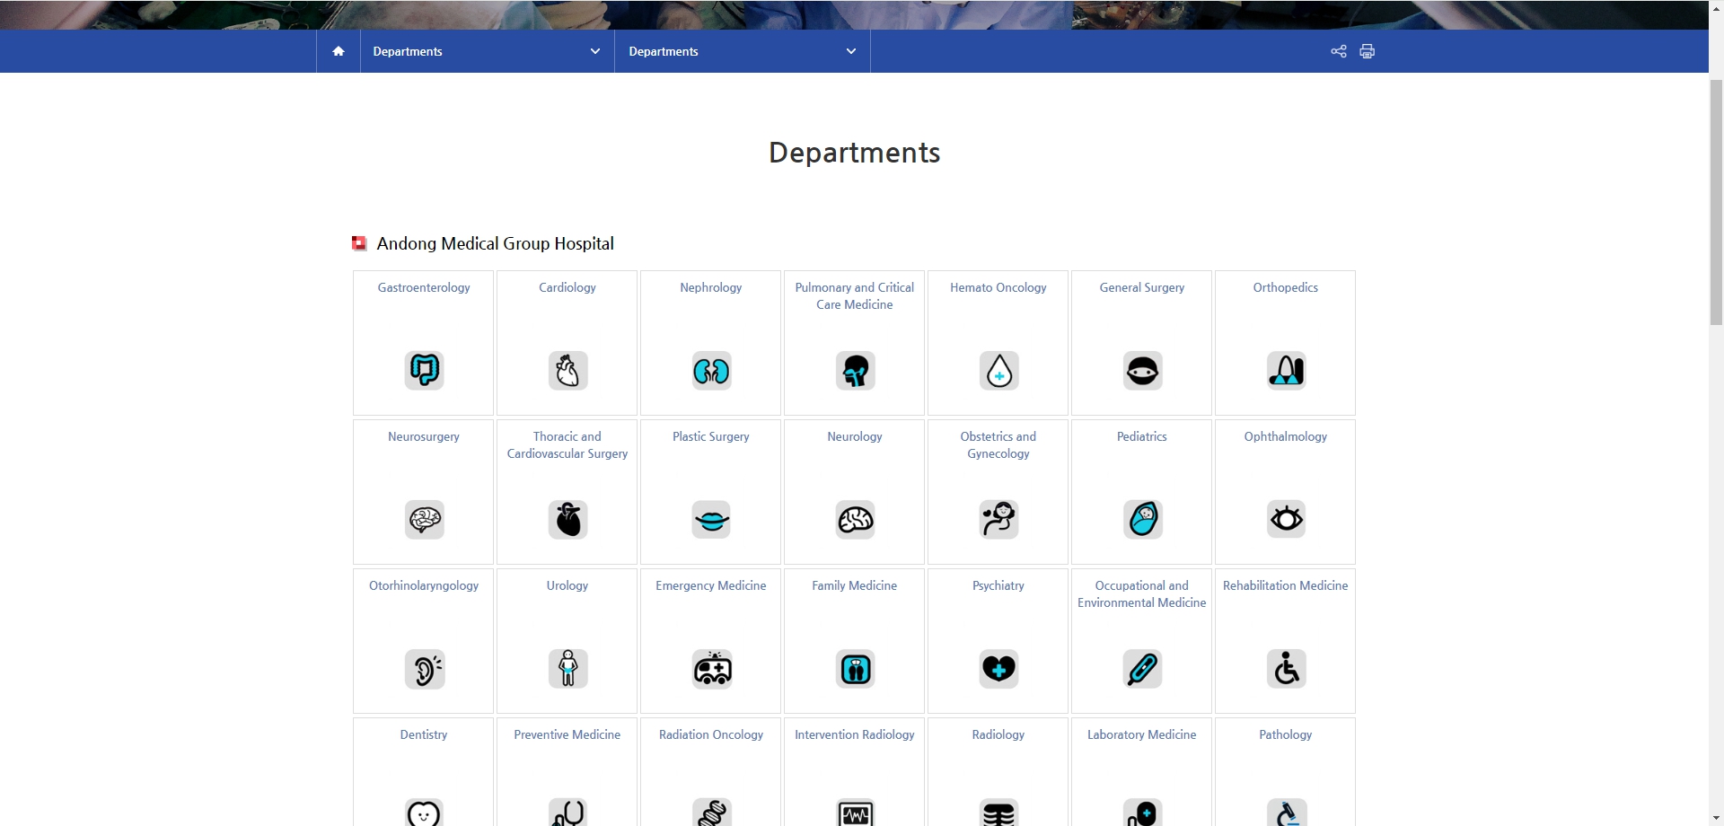Viewport: 1724px width, 826px height.
Task: Open the Gastroenterology intestine icon
Action: (424, 370)
